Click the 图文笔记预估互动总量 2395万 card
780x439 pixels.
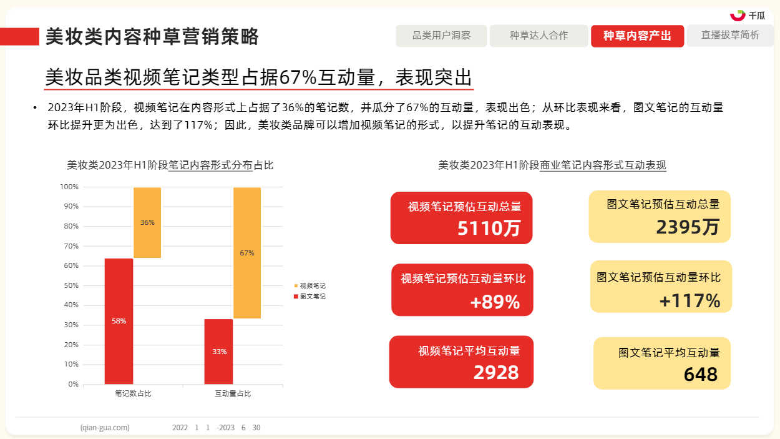pyautogui.click(x=660, y=217)
